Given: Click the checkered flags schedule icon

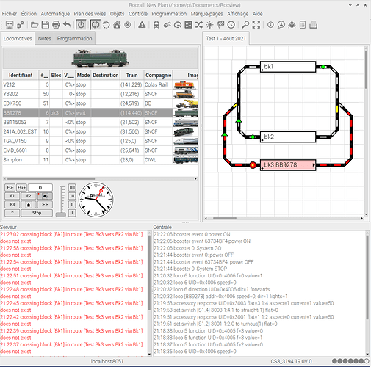Looking at the screenshot, I should 220,25.
